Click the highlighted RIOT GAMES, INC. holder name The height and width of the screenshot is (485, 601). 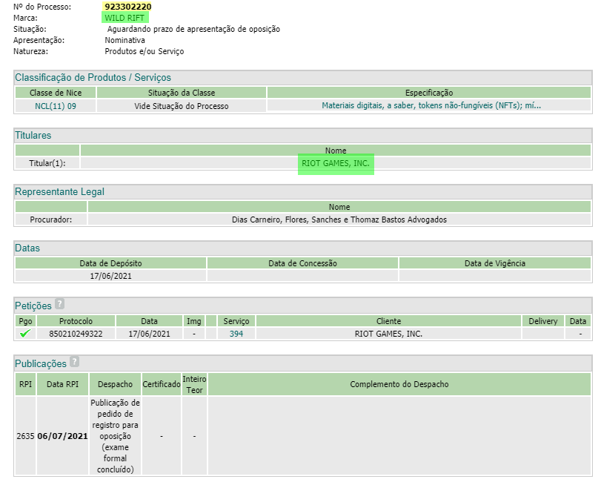click(336, 162)
